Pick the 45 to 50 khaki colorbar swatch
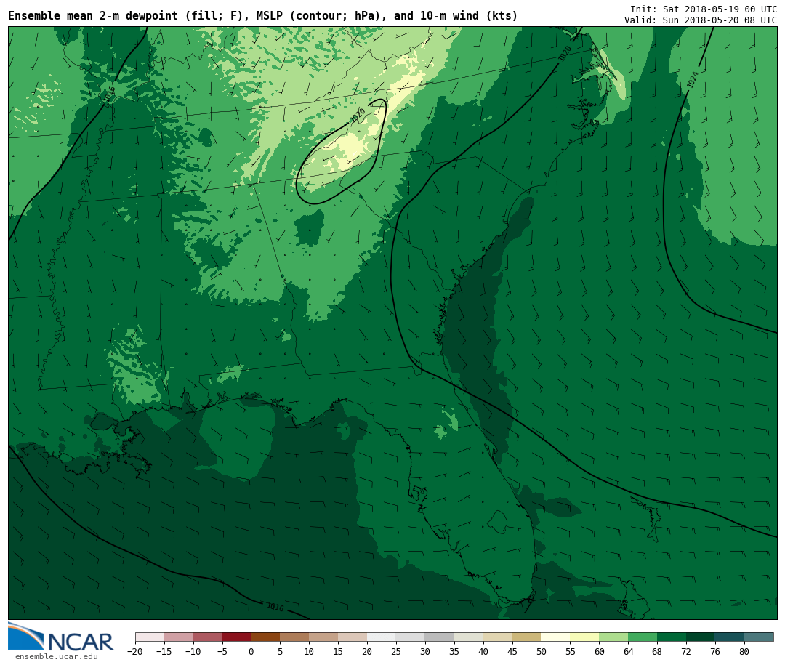The width and height of the screenshot is (785, 665). point(527,637)
